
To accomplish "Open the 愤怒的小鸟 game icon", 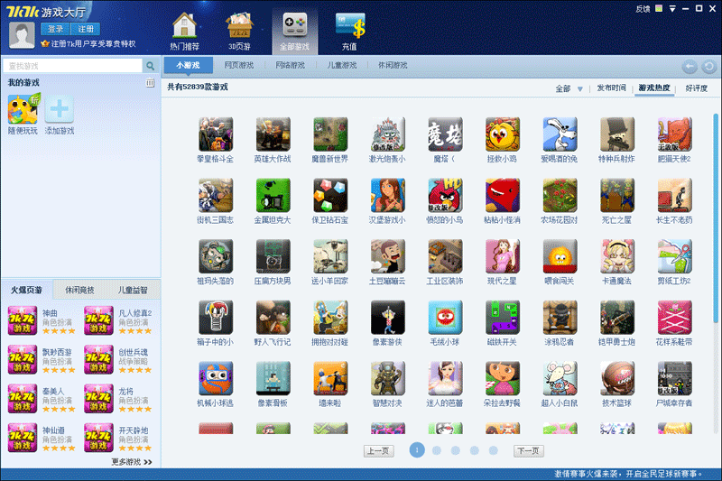I will click(445, 195).
